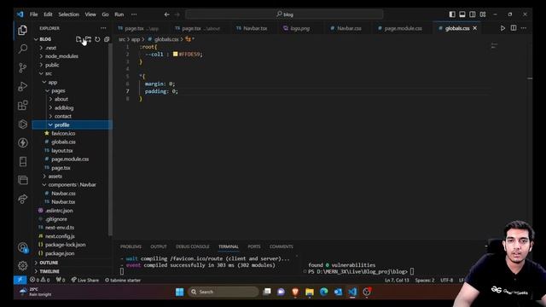Screen dimensions: 546x307
Task: Open the Explorer view in activity bar
Action: (x=23, y=31)
